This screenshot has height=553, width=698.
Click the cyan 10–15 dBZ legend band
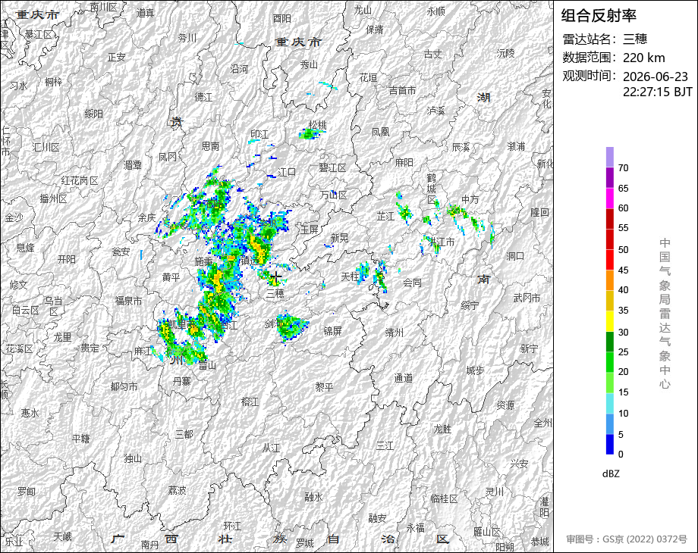(610, 403)
